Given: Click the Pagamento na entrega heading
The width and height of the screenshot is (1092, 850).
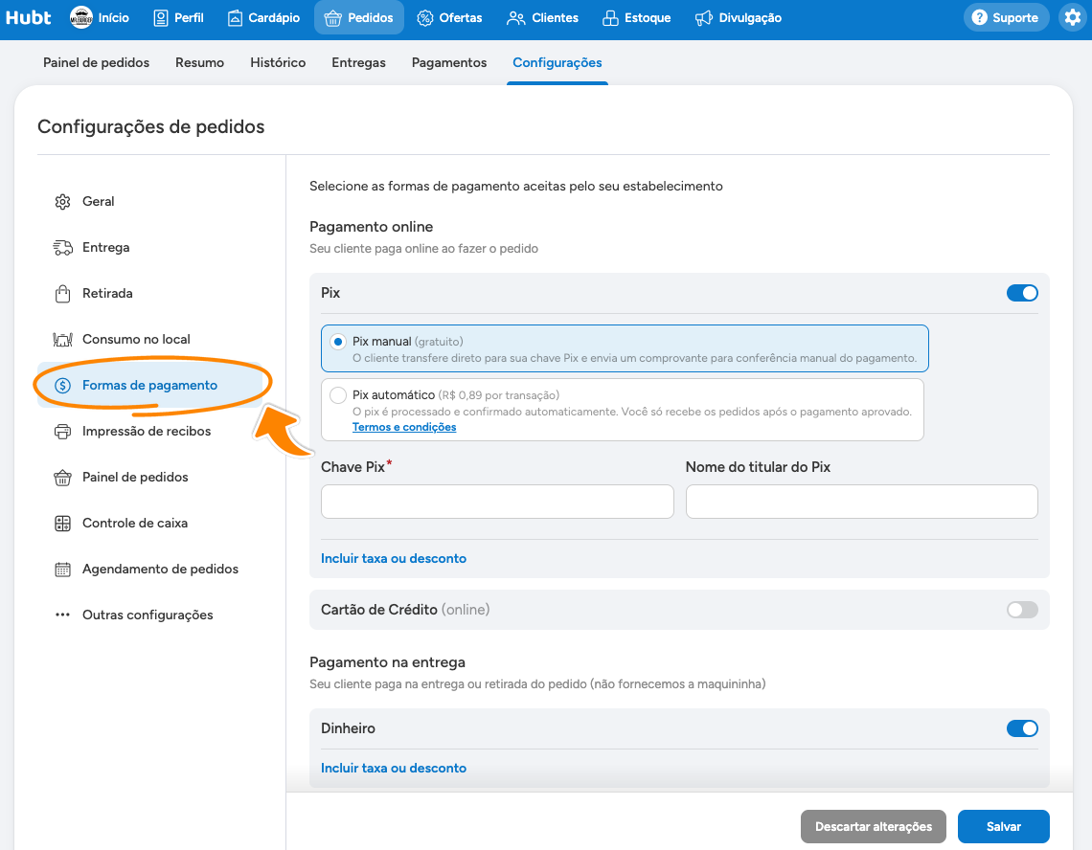Looking at the screenshot, I should tap(387, 662).
